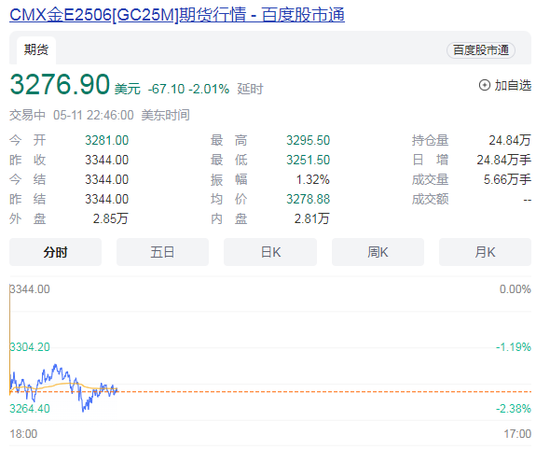Screen dimensions: 550x449
Task: Click the 3304.20 chart axis label
Action: (x=30, y=347)
